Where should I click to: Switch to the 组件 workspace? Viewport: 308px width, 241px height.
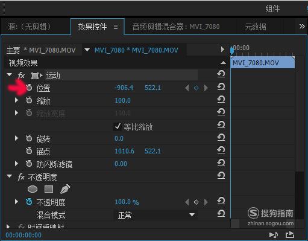coord(272,8)
